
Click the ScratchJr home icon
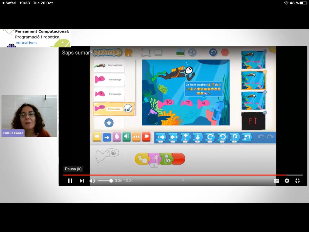click(128, 53)
